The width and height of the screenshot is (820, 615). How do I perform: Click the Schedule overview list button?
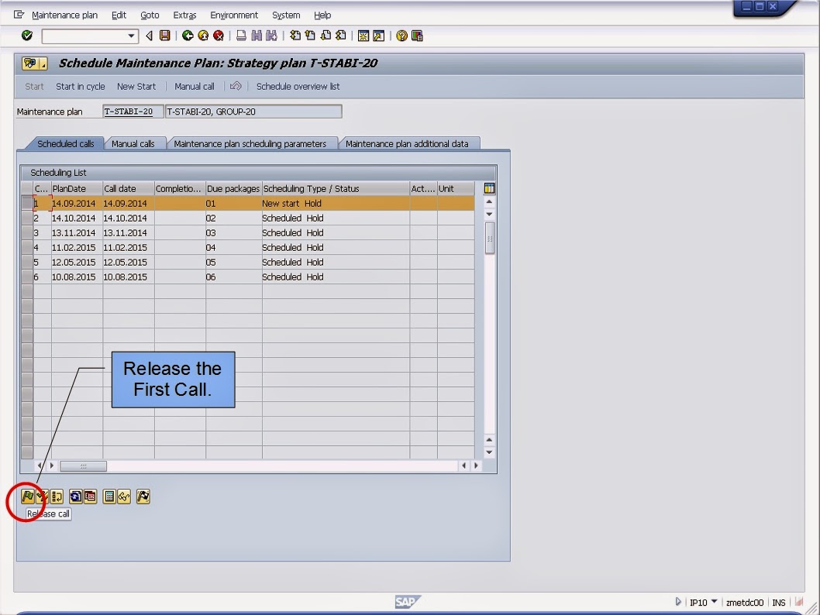tap(300, 86)
